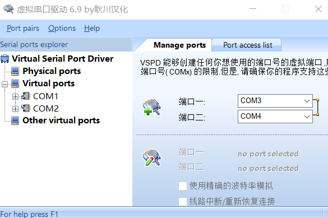Expand the COM1 tree node

15,96
